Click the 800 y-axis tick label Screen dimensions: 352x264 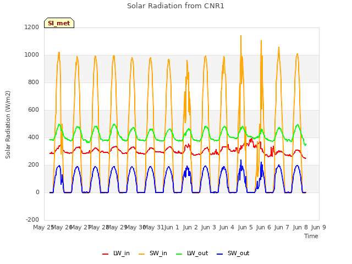(34, 82)
